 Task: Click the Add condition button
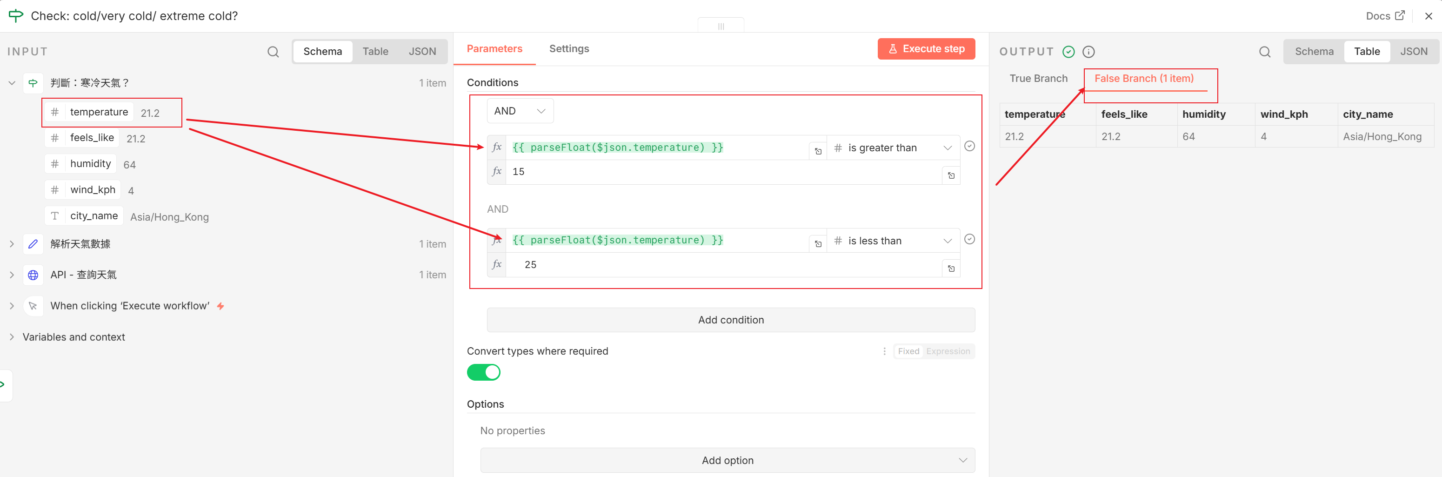pyautogui.click(x=730, y=320)
